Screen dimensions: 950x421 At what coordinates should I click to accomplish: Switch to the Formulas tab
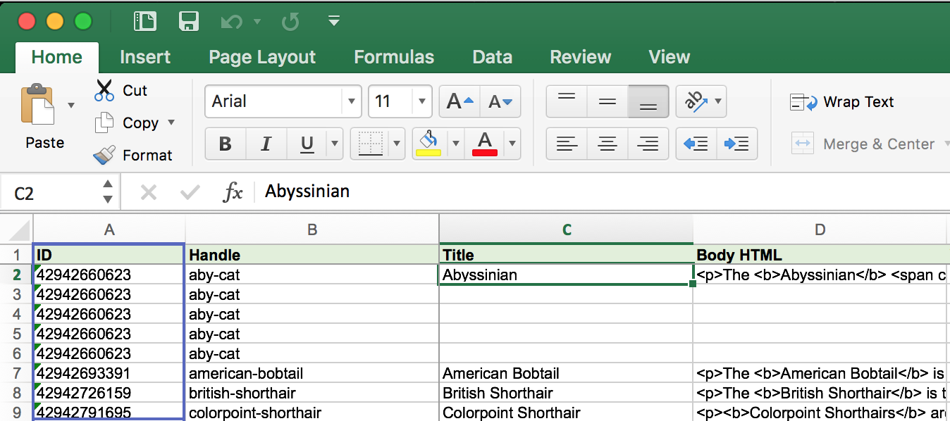click(x=394, y=57)
